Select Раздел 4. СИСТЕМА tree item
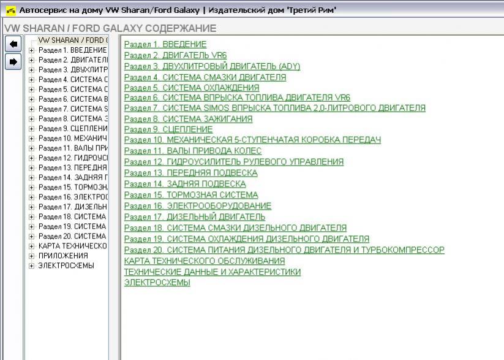The width and height of the screenshot is (504, 360). point(73,80)
